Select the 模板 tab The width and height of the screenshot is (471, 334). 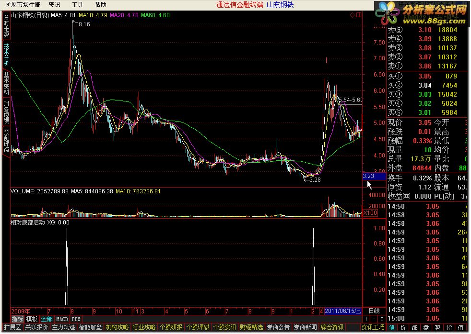click(x=32, y=319)
